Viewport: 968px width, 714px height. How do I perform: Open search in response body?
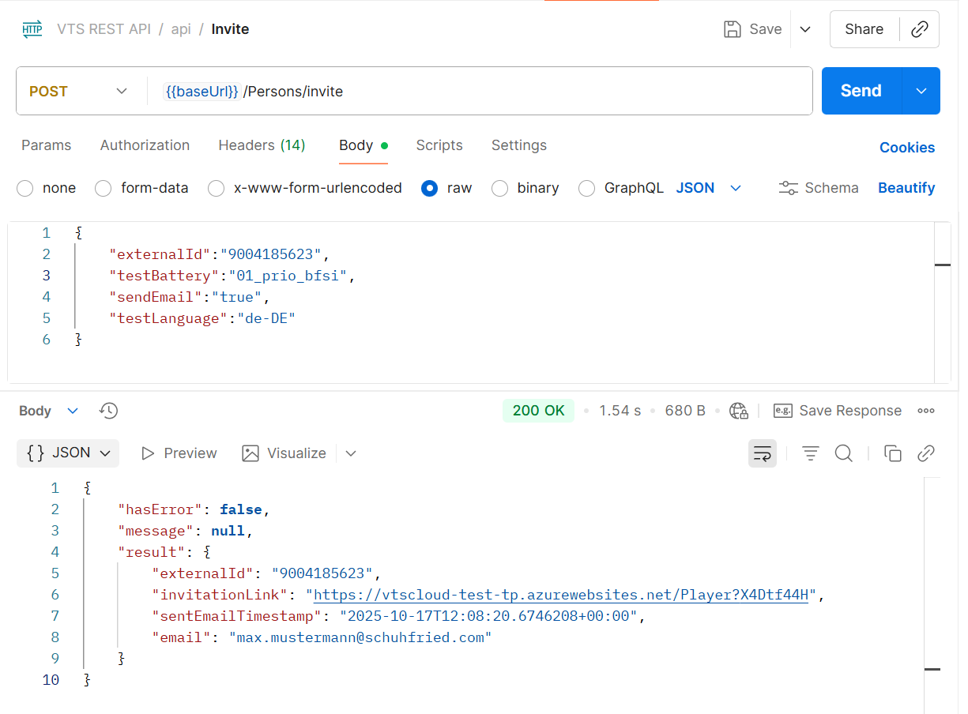coord(843,453)
